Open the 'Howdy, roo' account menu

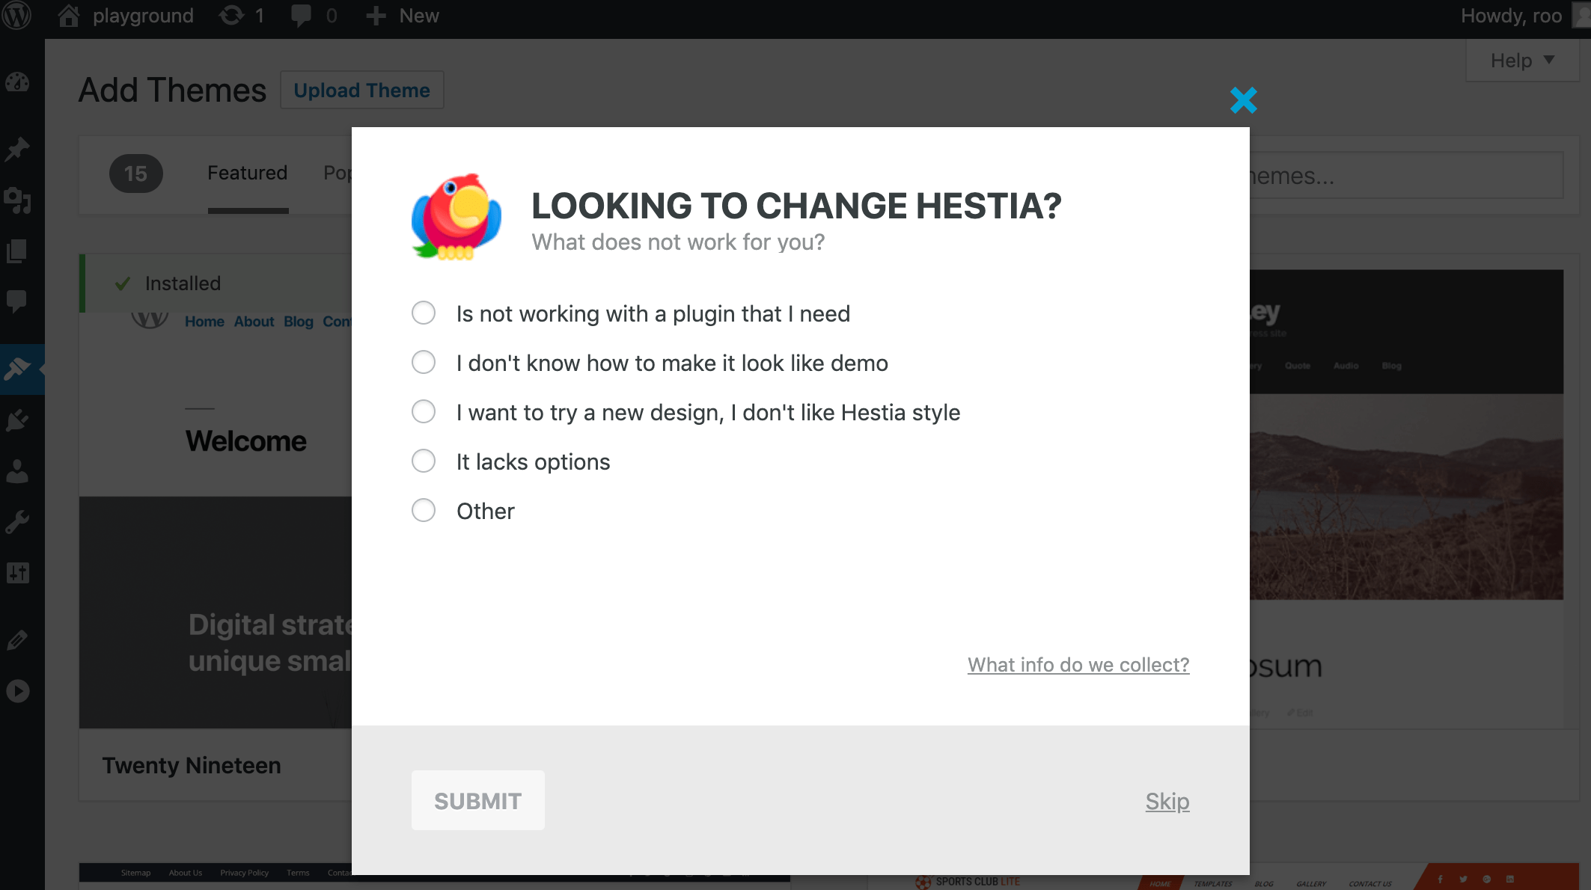coord(1511,16)
